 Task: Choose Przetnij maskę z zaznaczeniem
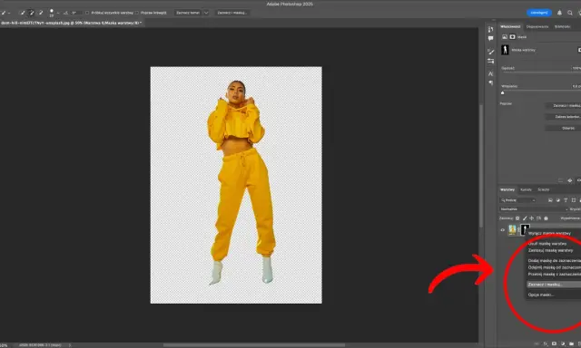click(x=554, y=274)
